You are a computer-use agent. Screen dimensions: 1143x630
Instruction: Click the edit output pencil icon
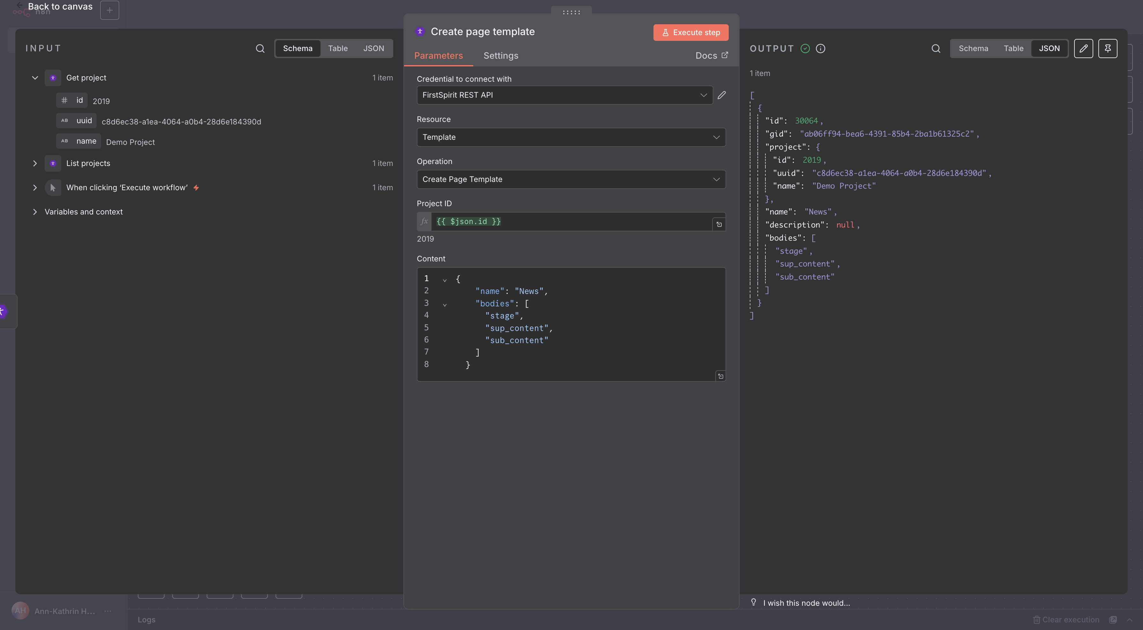pyautogui.click(x=1083, y=49)
